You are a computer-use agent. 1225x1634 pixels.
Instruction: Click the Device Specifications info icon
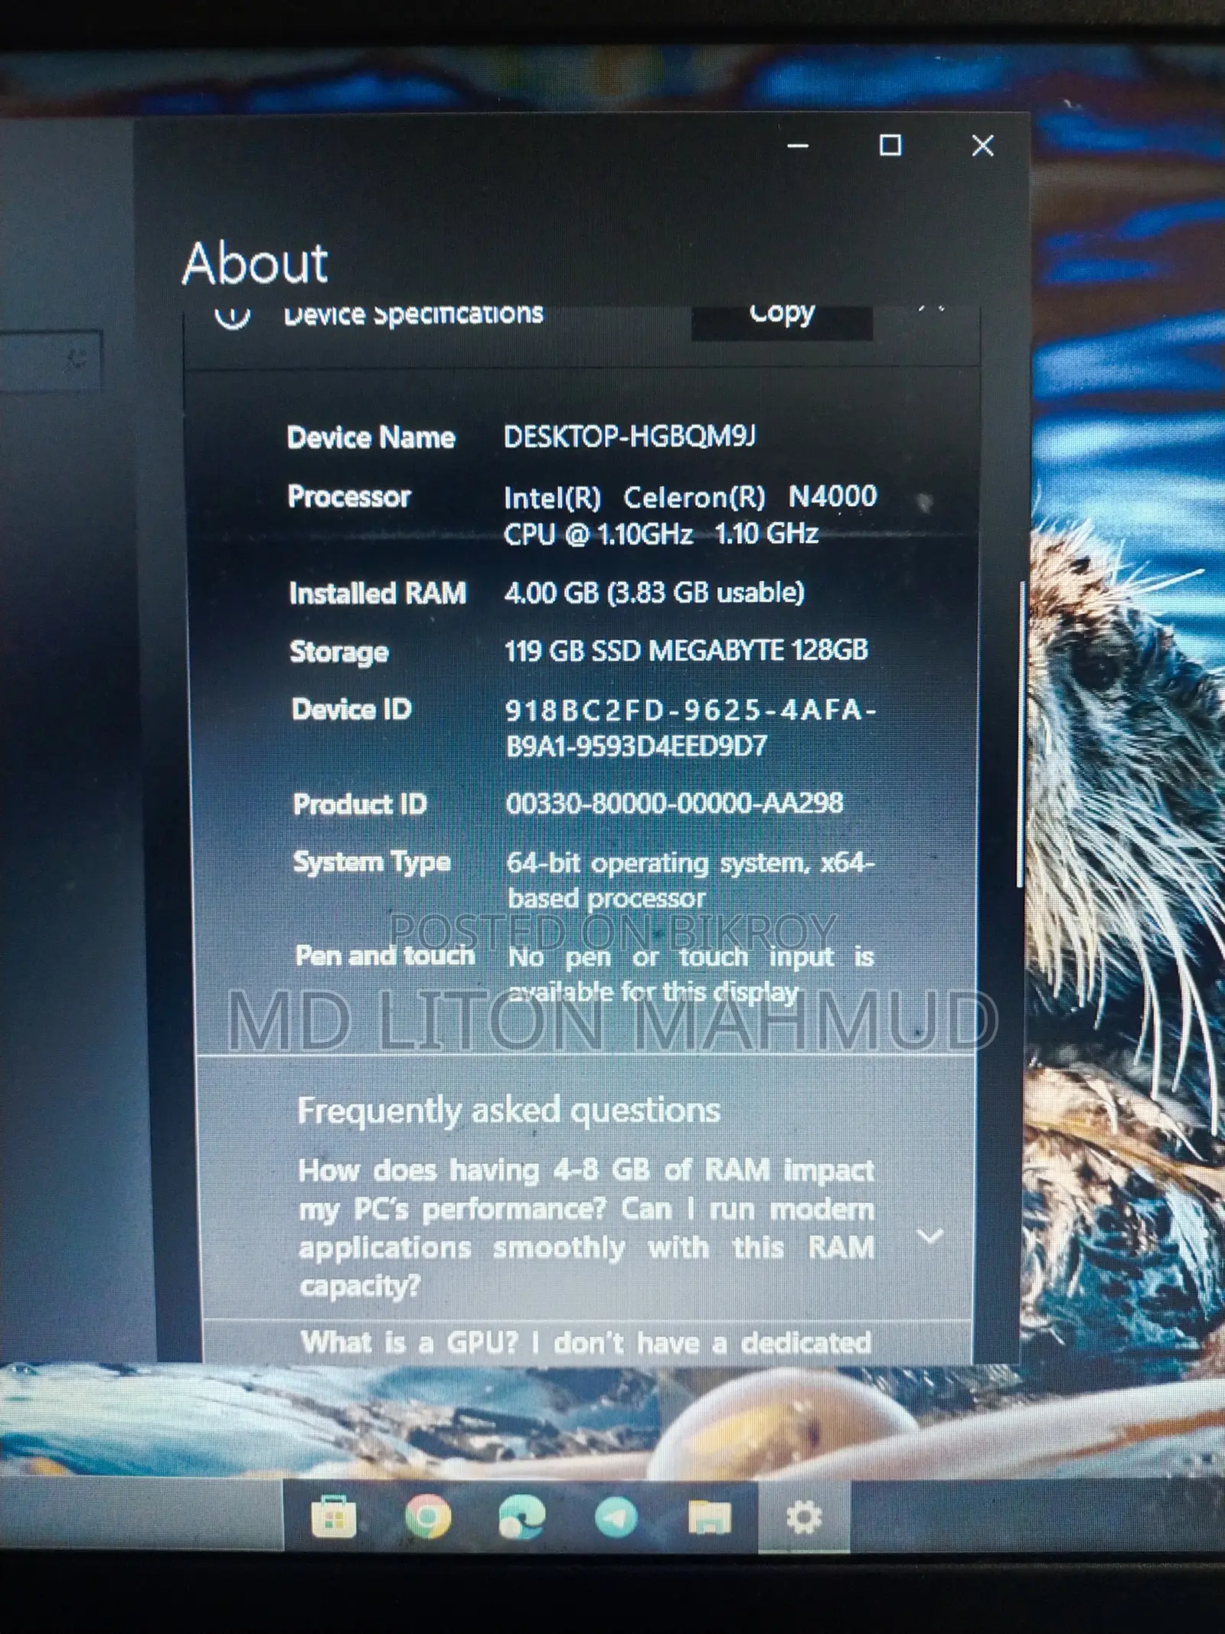click(232, 315)
